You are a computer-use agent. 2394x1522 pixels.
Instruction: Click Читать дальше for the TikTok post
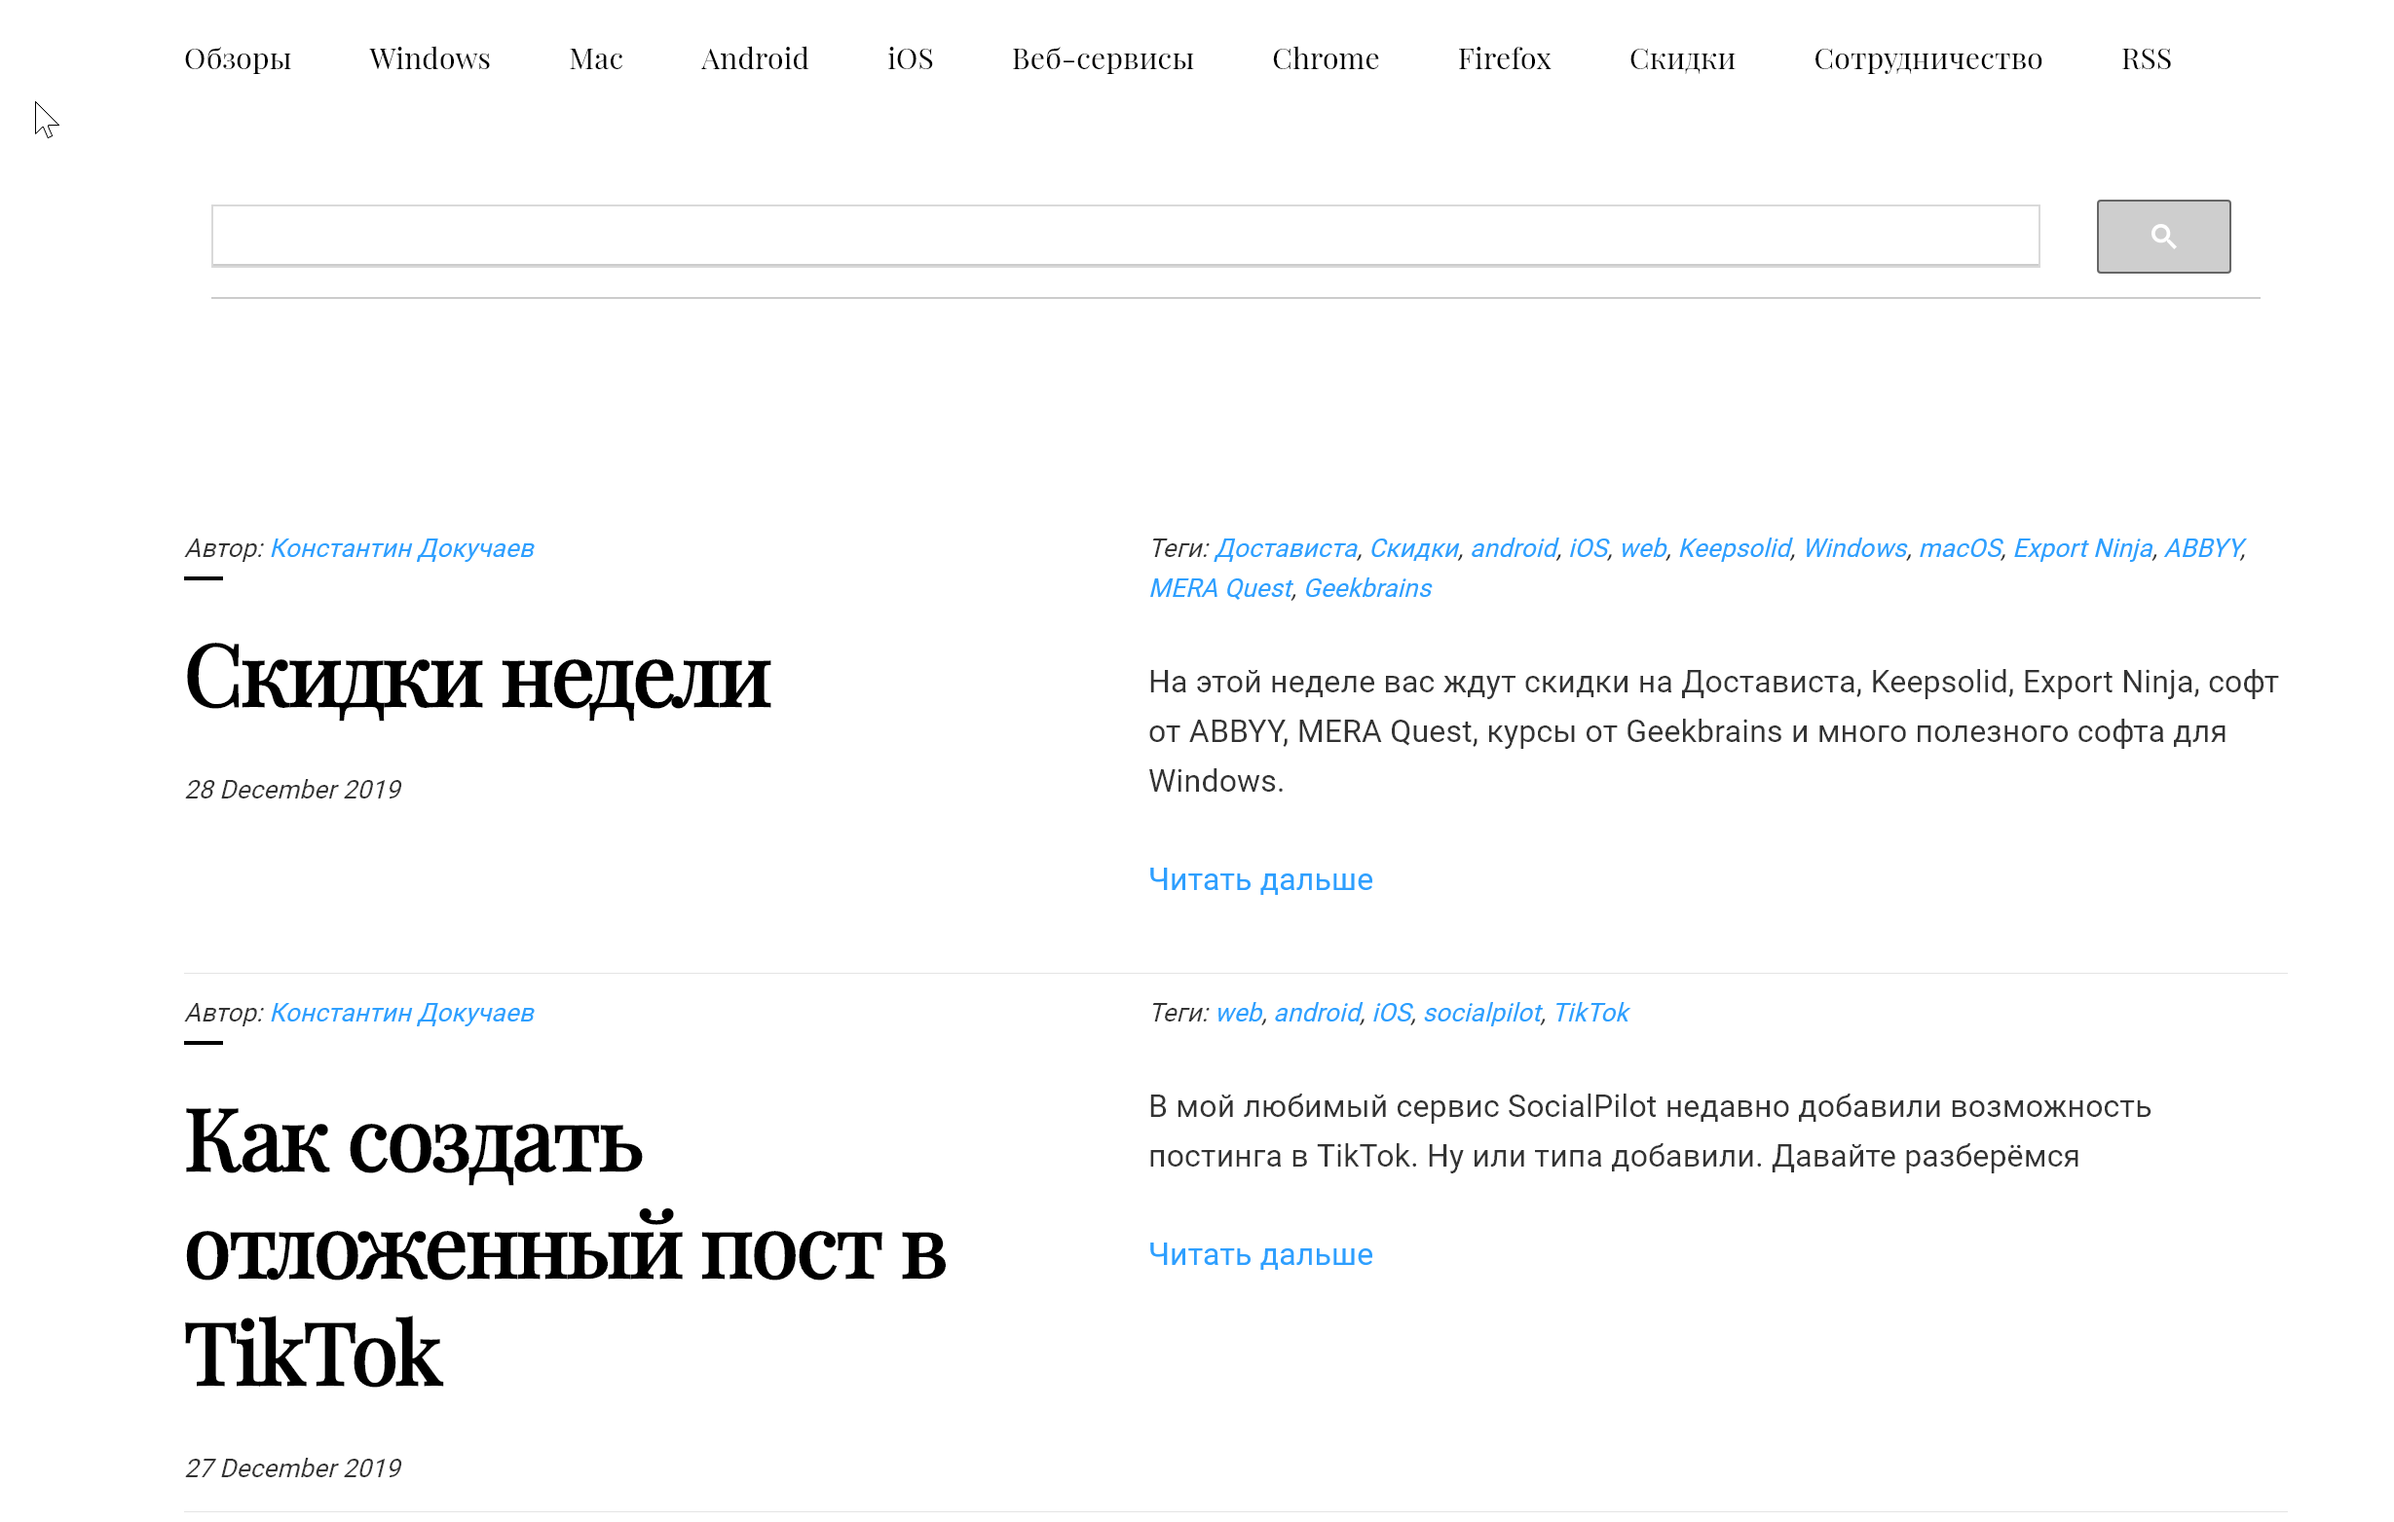[x=1259, y=1253]
